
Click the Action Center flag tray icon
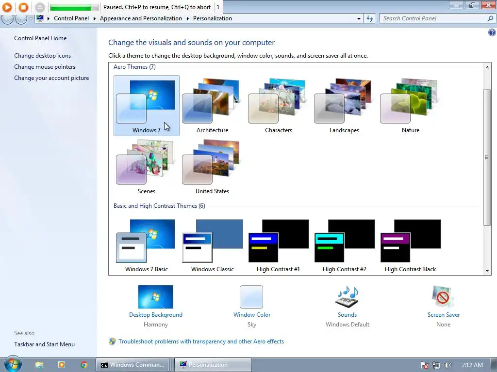point(425,365)
